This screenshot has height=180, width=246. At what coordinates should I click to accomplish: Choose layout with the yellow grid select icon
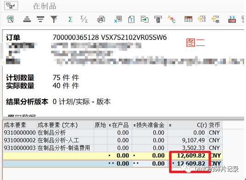[202, 19]
